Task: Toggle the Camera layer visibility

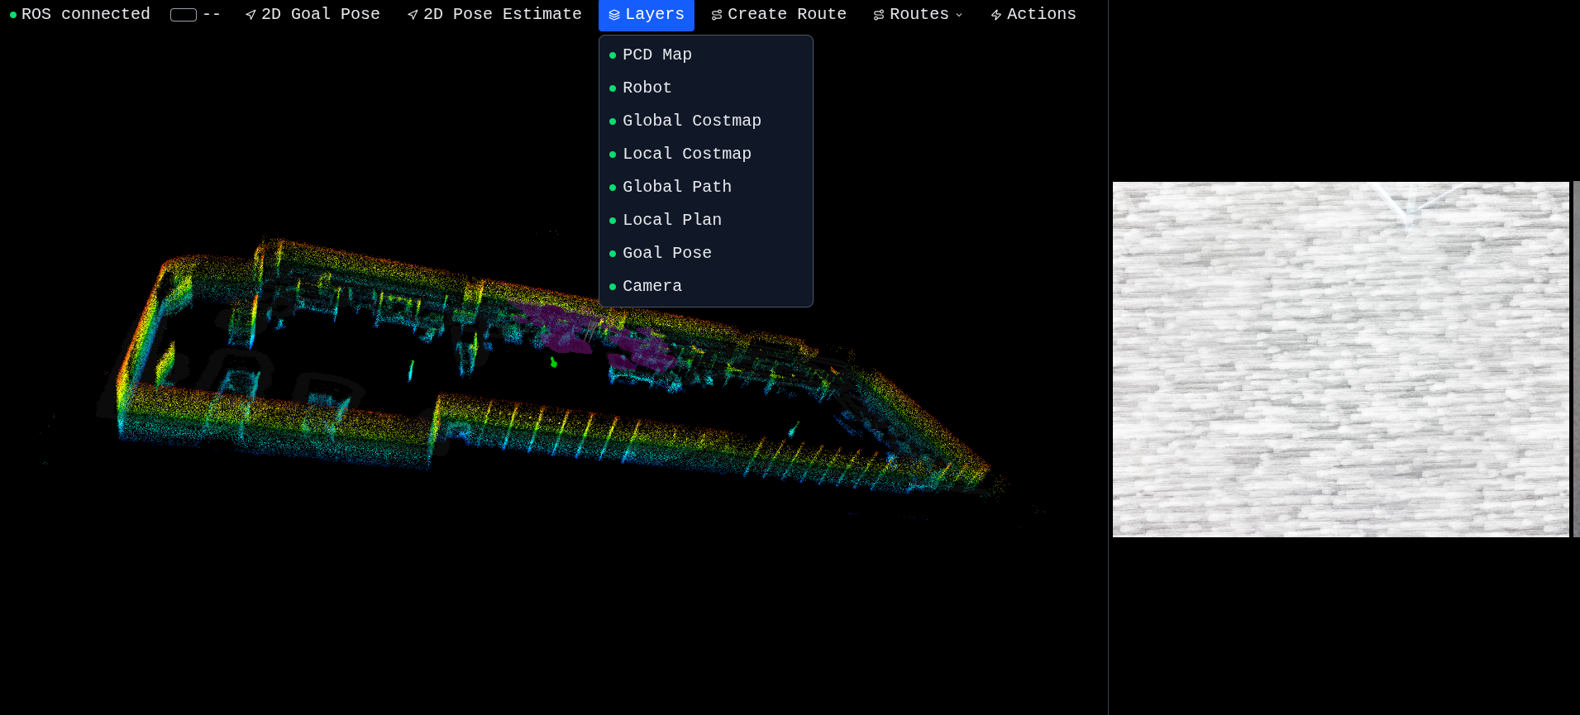Action: 706,286
